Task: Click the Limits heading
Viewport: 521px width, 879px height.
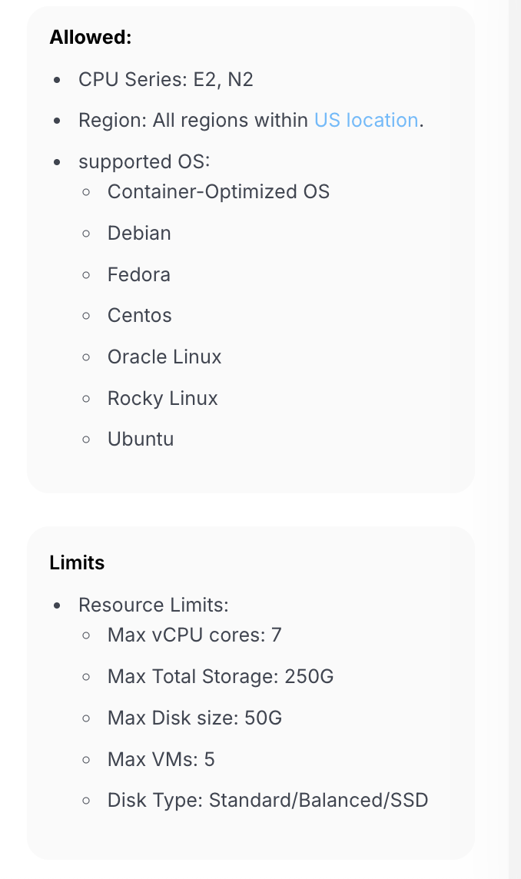Action: click(77, 562)
